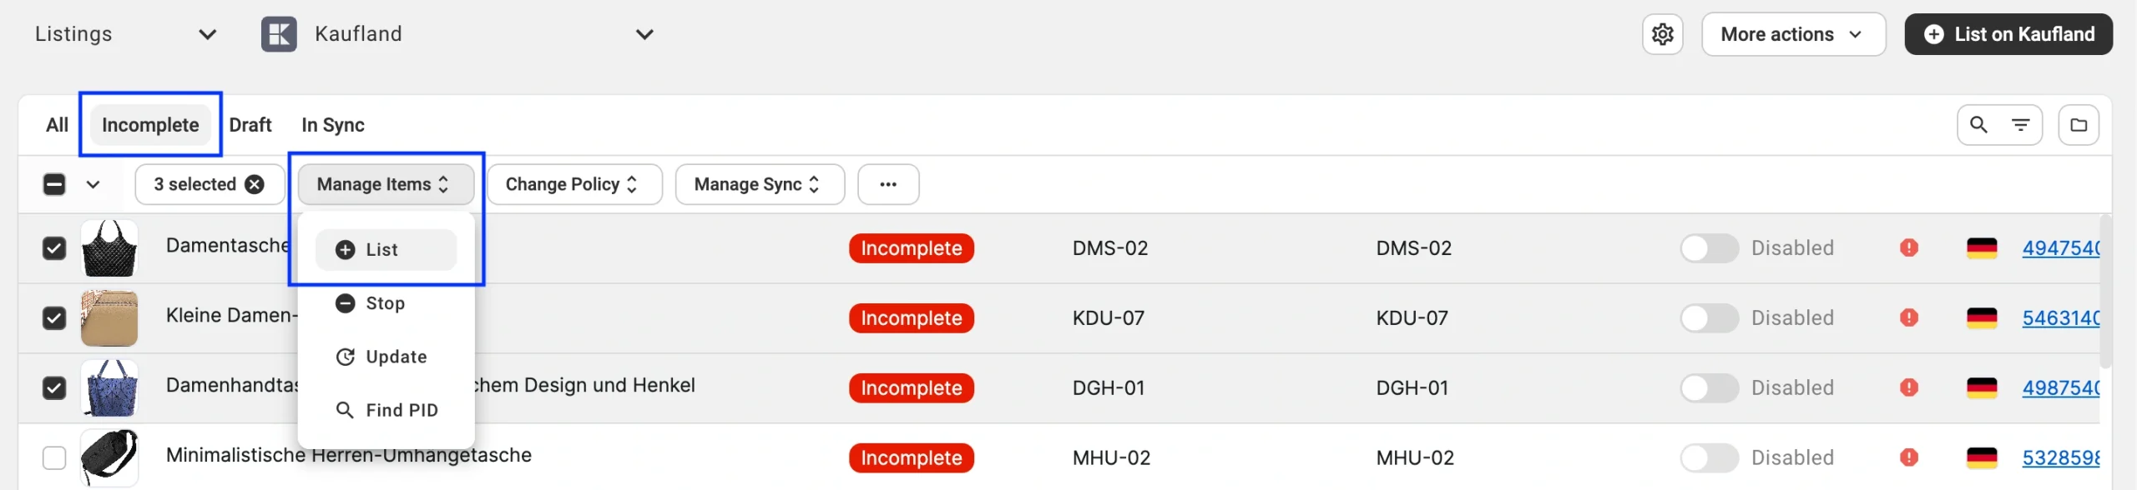This screenshot has height=490, width=2137.
Task: Click the Kaufland logo icon
Action: [x=279, y=34]
